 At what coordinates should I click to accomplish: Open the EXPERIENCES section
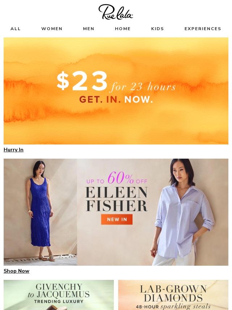tap(203, 29)
